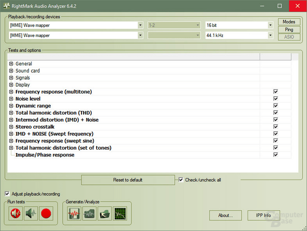Click the Display row label
The height and width of the screenshot is (231, 307).
pyautogui.click(x=23, y=85)
